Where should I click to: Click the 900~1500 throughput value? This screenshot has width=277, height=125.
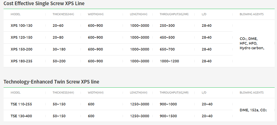point(168,116)
